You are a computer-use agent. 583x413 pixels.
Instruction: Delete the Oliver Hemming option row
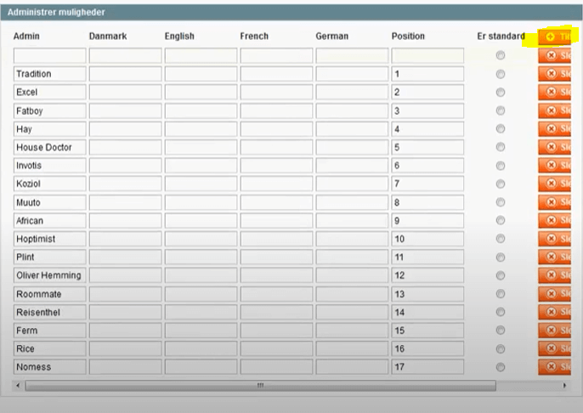pyautogui.click(x=554, y=275)
